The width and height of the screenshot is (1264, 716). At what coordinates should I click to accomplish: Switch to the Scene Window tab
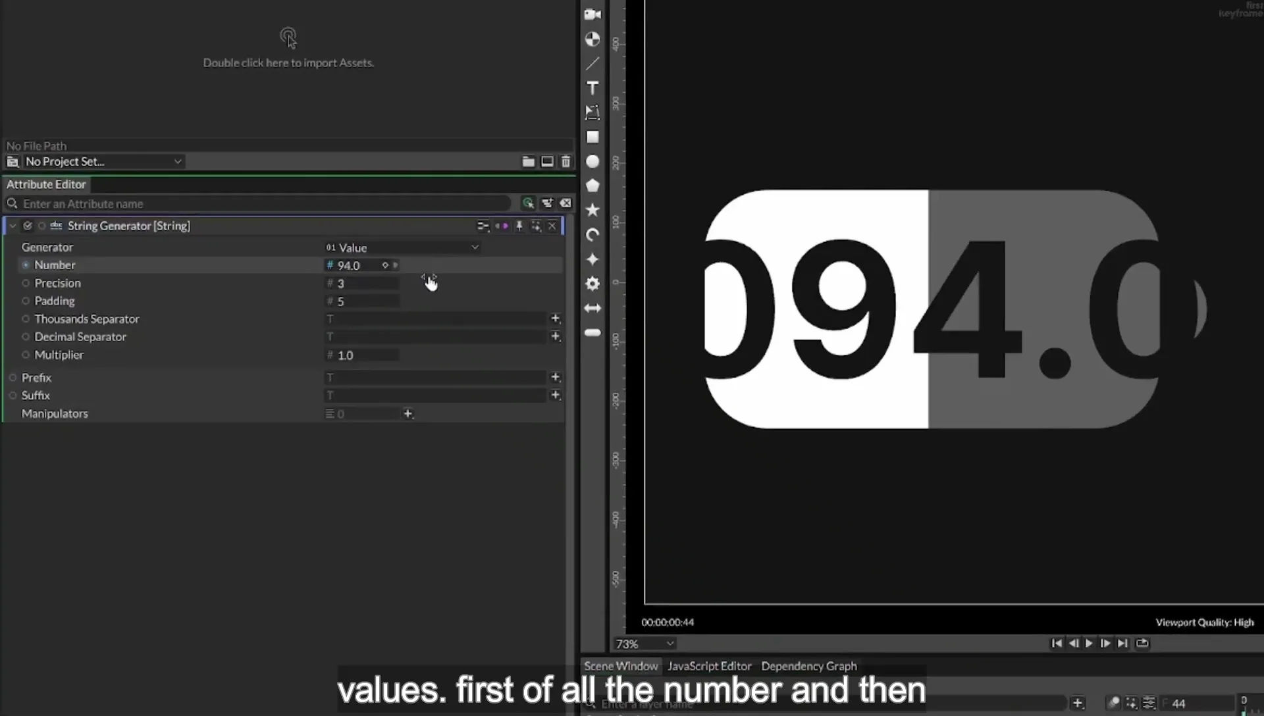(621, 666)
